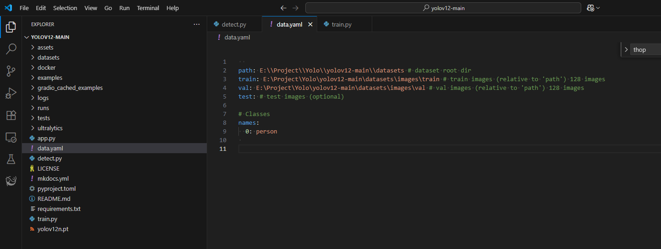Expand the examples folder

33,77
